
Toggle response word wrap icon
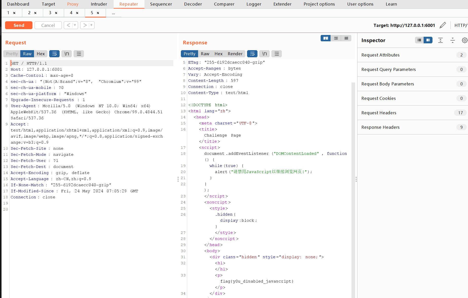point(252,54)
